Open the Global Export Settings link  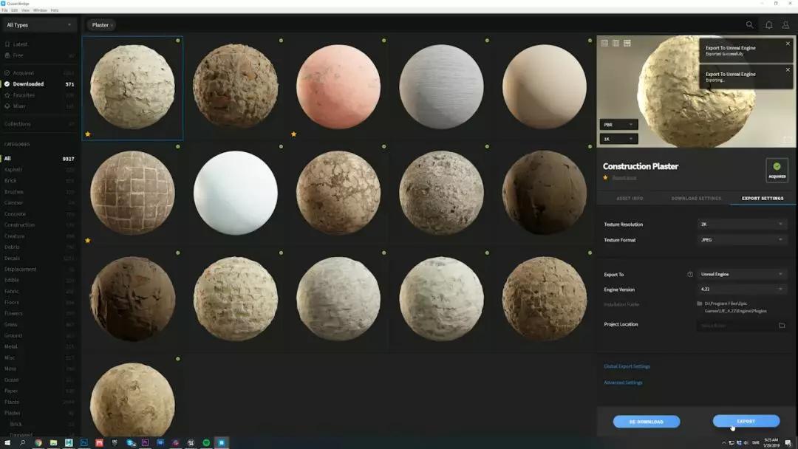tap(627, 366)
